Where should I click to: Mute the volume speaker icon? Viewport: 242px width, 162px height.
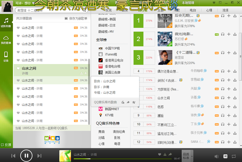pos(216,156)
